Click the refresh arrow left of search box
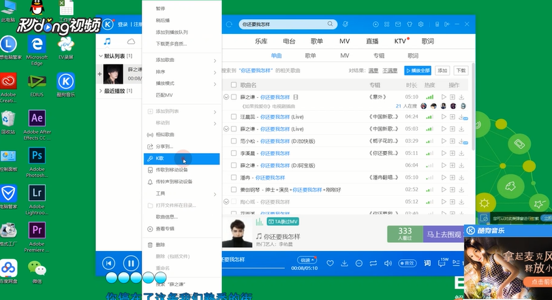 click(x=229, y=24)
